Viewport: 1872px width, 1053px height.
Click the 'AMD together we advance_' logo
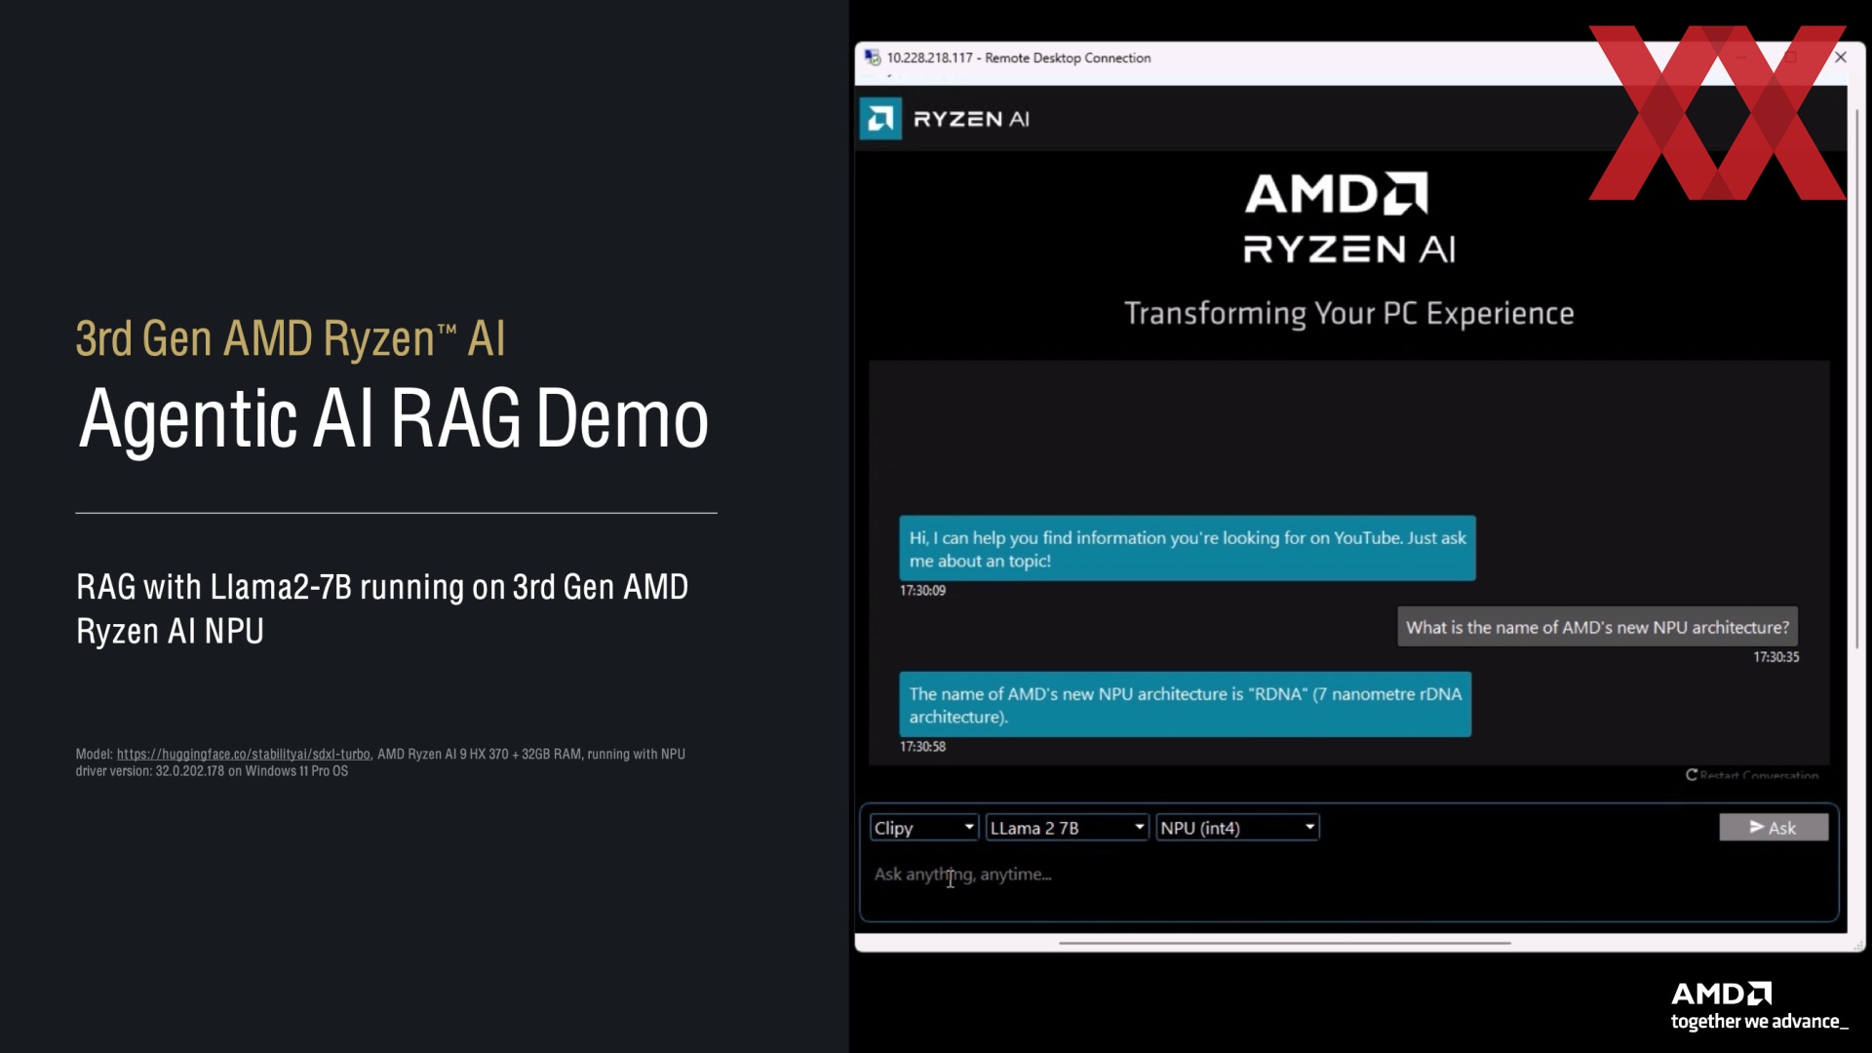point(1759,1006)
